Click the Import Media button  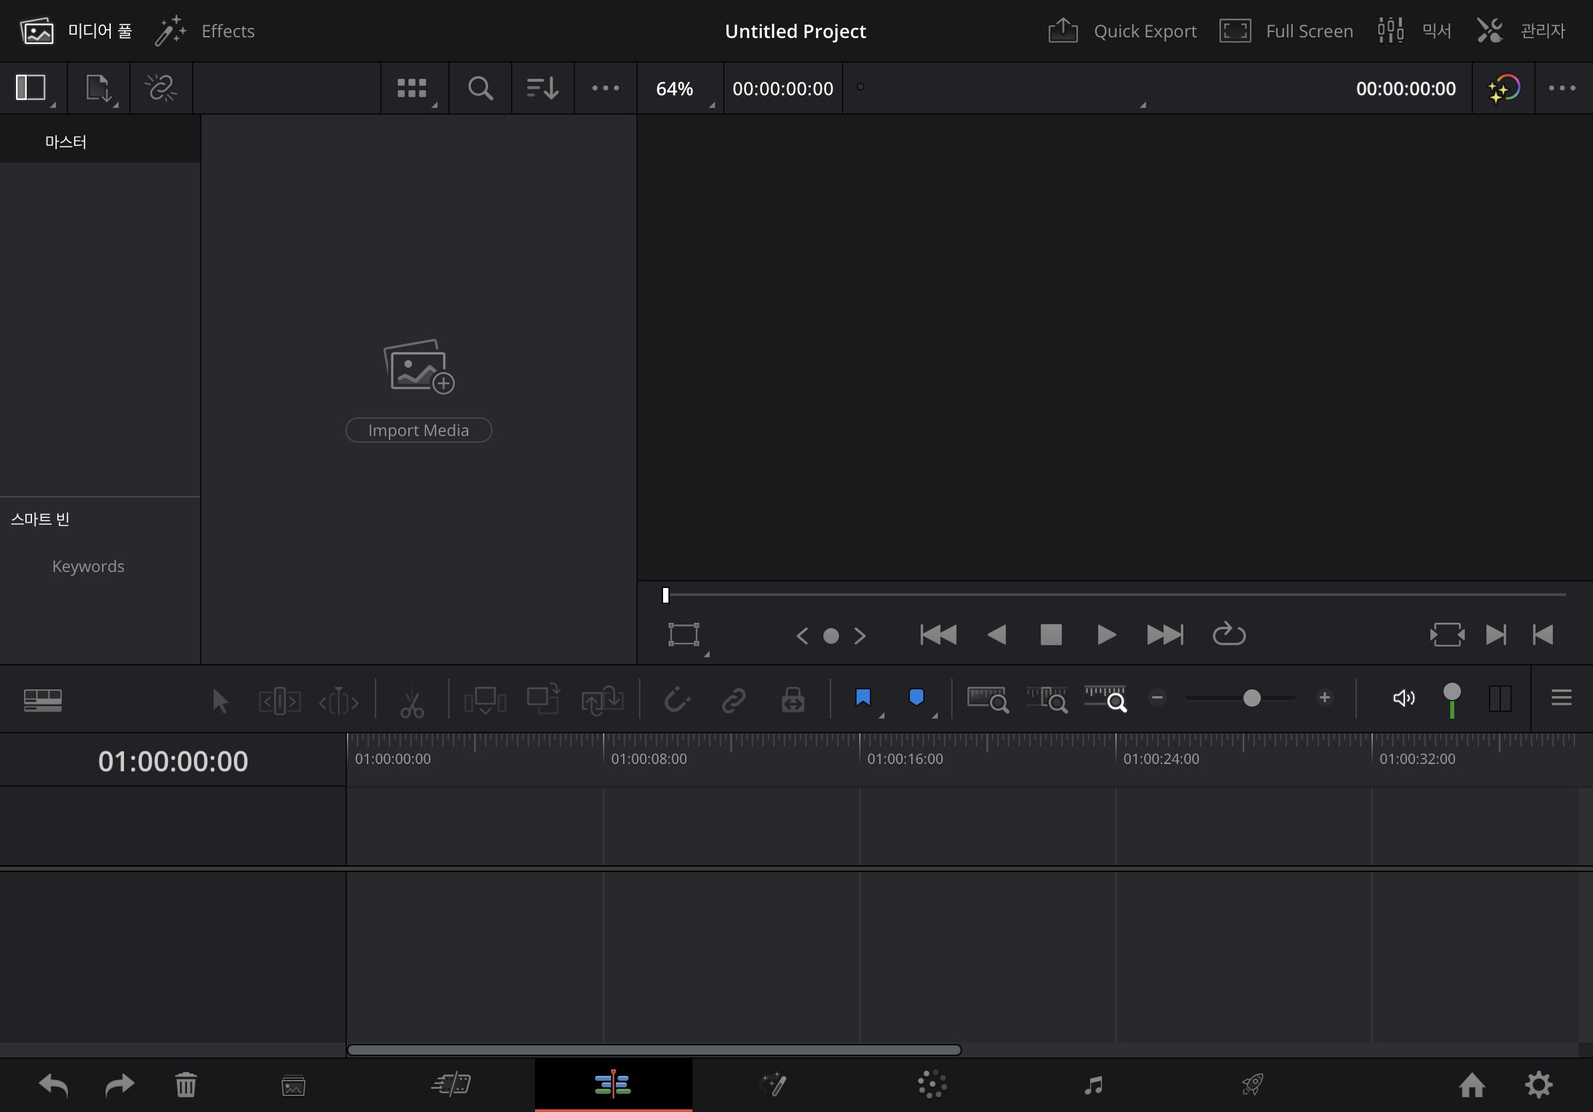click(x=418, y=431)
